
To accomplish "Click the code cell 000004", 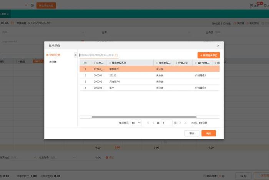I will [x=98, y=88].
